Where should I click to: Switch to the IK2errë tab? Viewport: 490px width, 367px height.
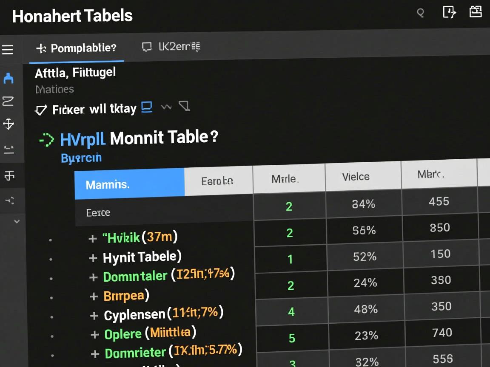pyautogui.click(x=171, y=47)
